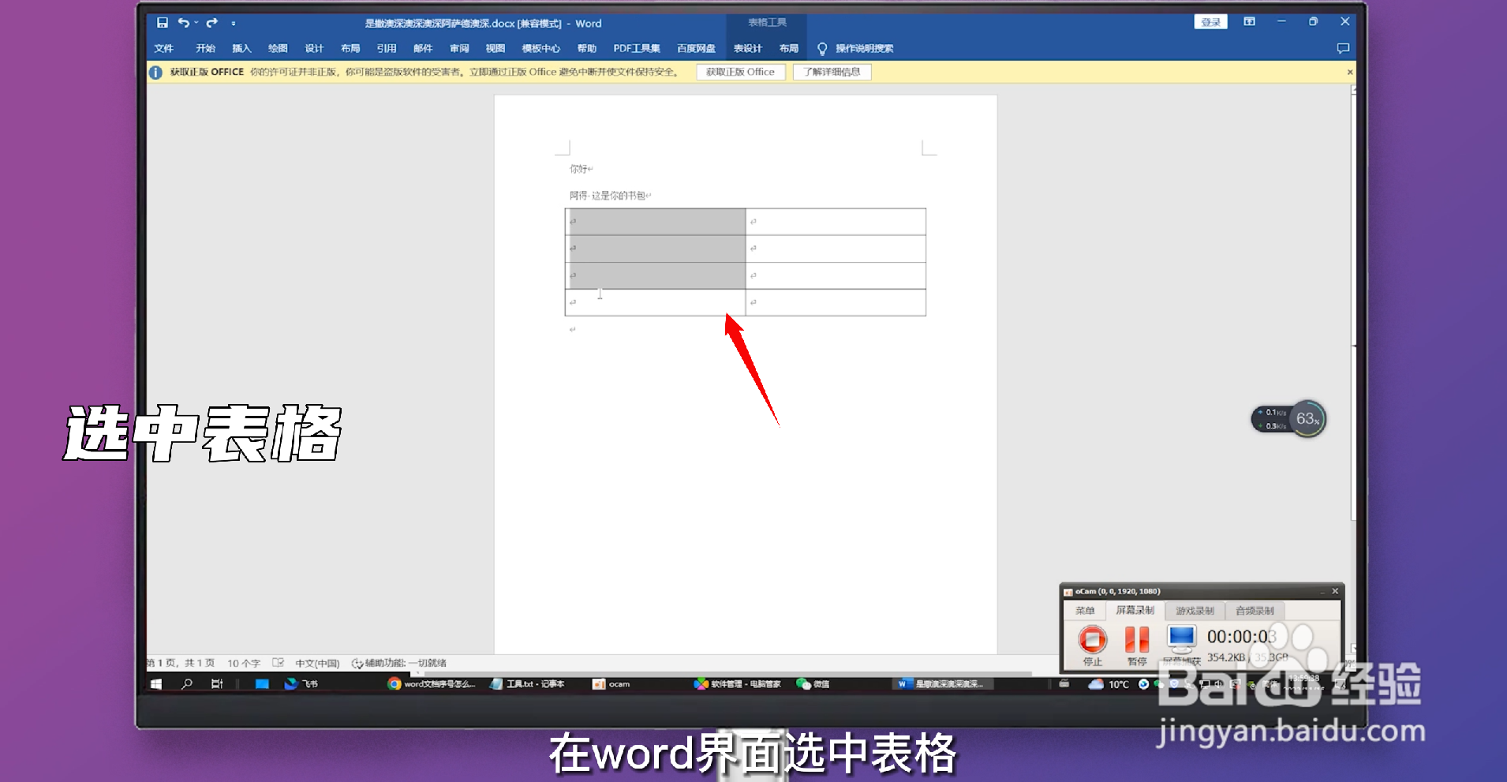The height and width of the screenshot is (782, 1507).
Task: Click the Save icon on the Quick Access Toolbar
Action: (163, 23)
